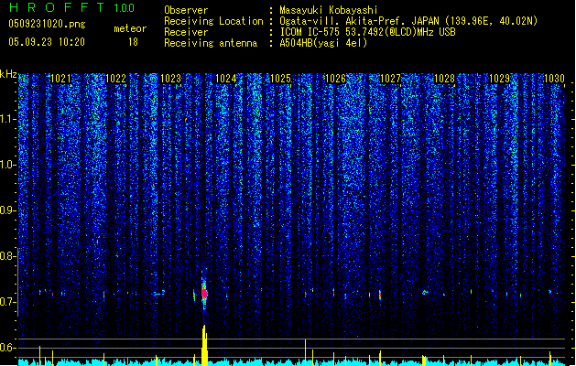Click frequency axis label 0.6

(x=7, y=348)
